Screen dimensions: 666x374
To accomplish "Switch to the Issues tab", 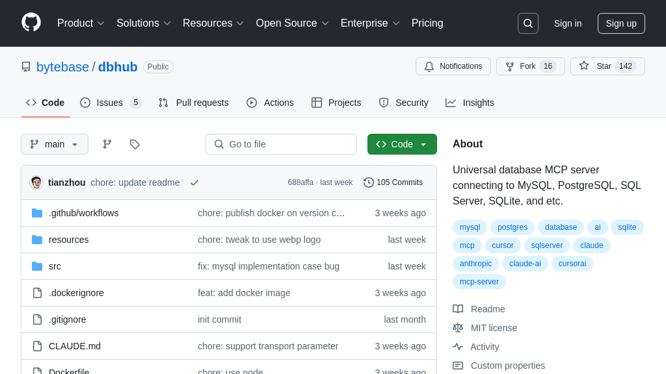I will 111,103.
